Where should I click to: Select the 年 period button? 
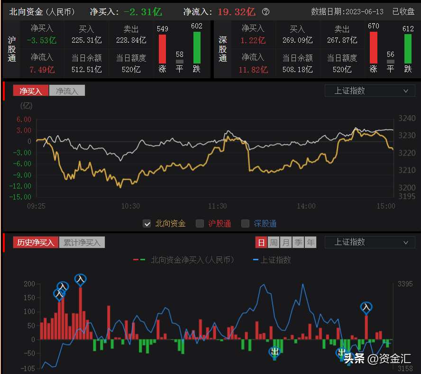(x=311, y=242)
